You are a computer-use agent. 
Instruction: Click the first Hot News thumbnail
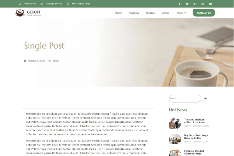coord(175,124)
